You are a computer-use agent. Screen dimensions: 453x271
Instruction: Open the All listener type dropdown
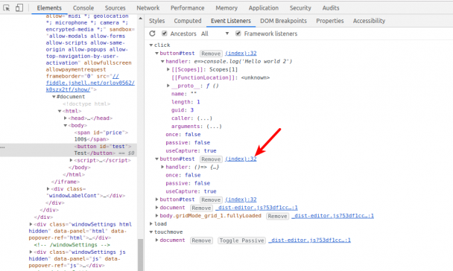tap(215, 34)
